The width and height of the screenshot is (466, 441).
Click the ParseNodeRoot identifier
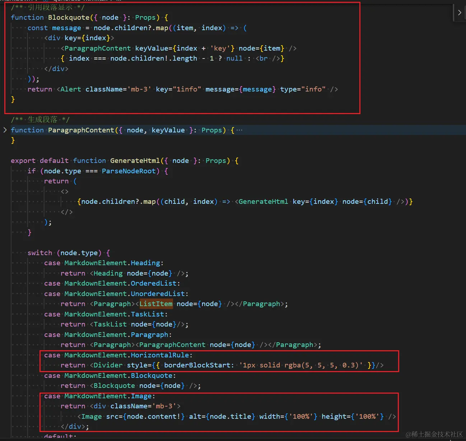(x=129, y=171)
